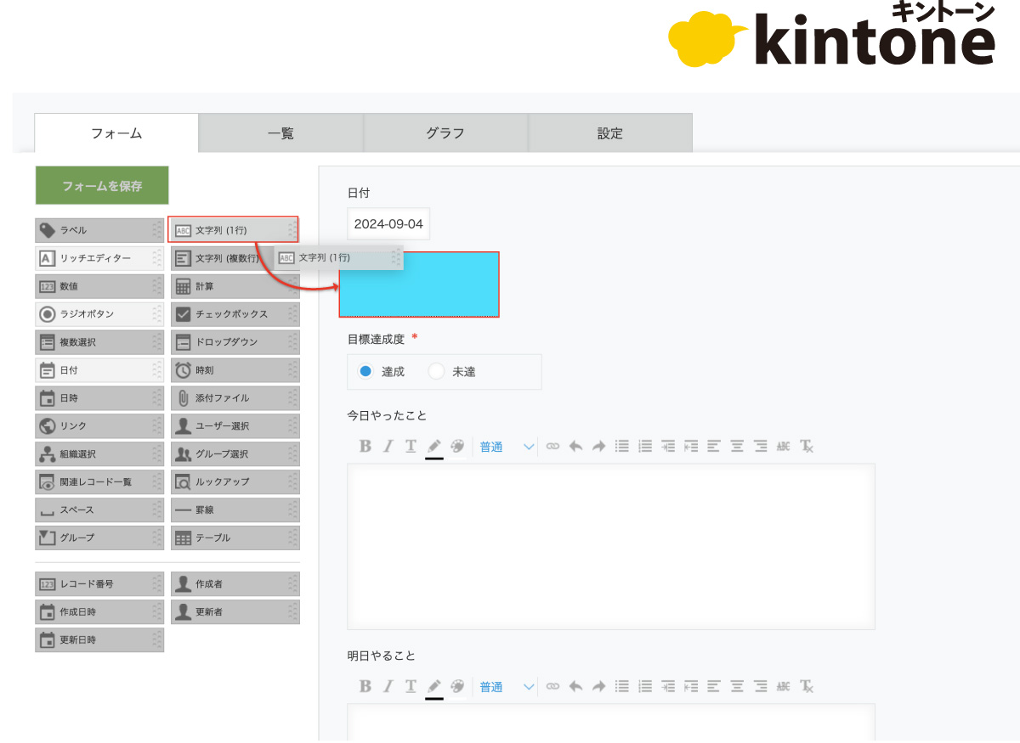
Task: Click Bold in the 今日やったこと toolbar
Action: (365, 447)
